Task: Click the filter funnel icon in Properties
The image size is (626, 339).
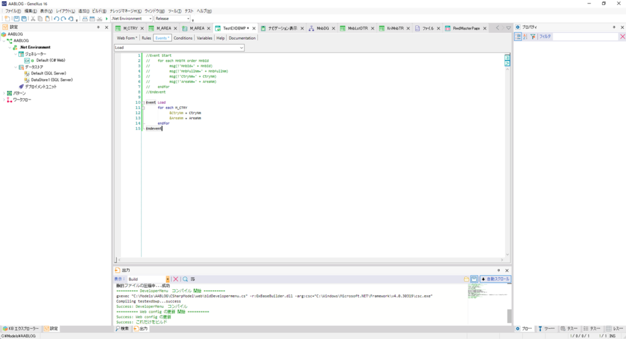Action: point(532,37)
